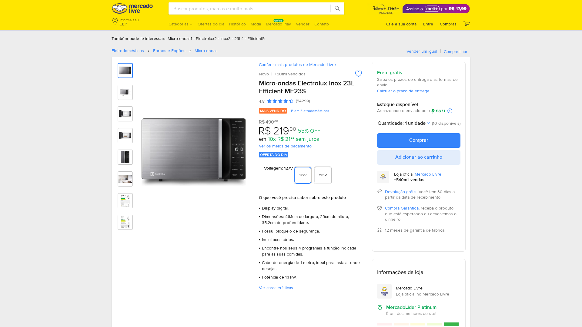The width and height of the screenshot is (582, 327).
Task: Click main microwave product image
Action: point(194,151)
